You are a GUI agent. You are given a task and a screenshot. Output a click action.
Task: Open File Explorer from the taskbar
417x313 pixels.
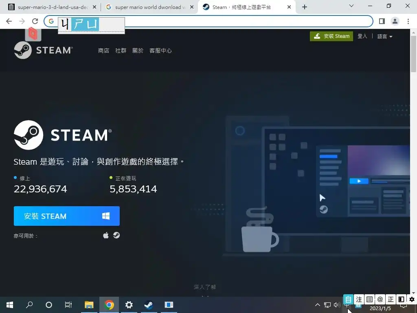tap(89, 305)
